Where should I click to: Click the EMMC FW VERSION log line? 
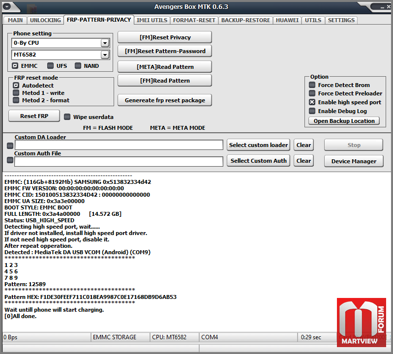pyautogui.click(x=64, y=188)
